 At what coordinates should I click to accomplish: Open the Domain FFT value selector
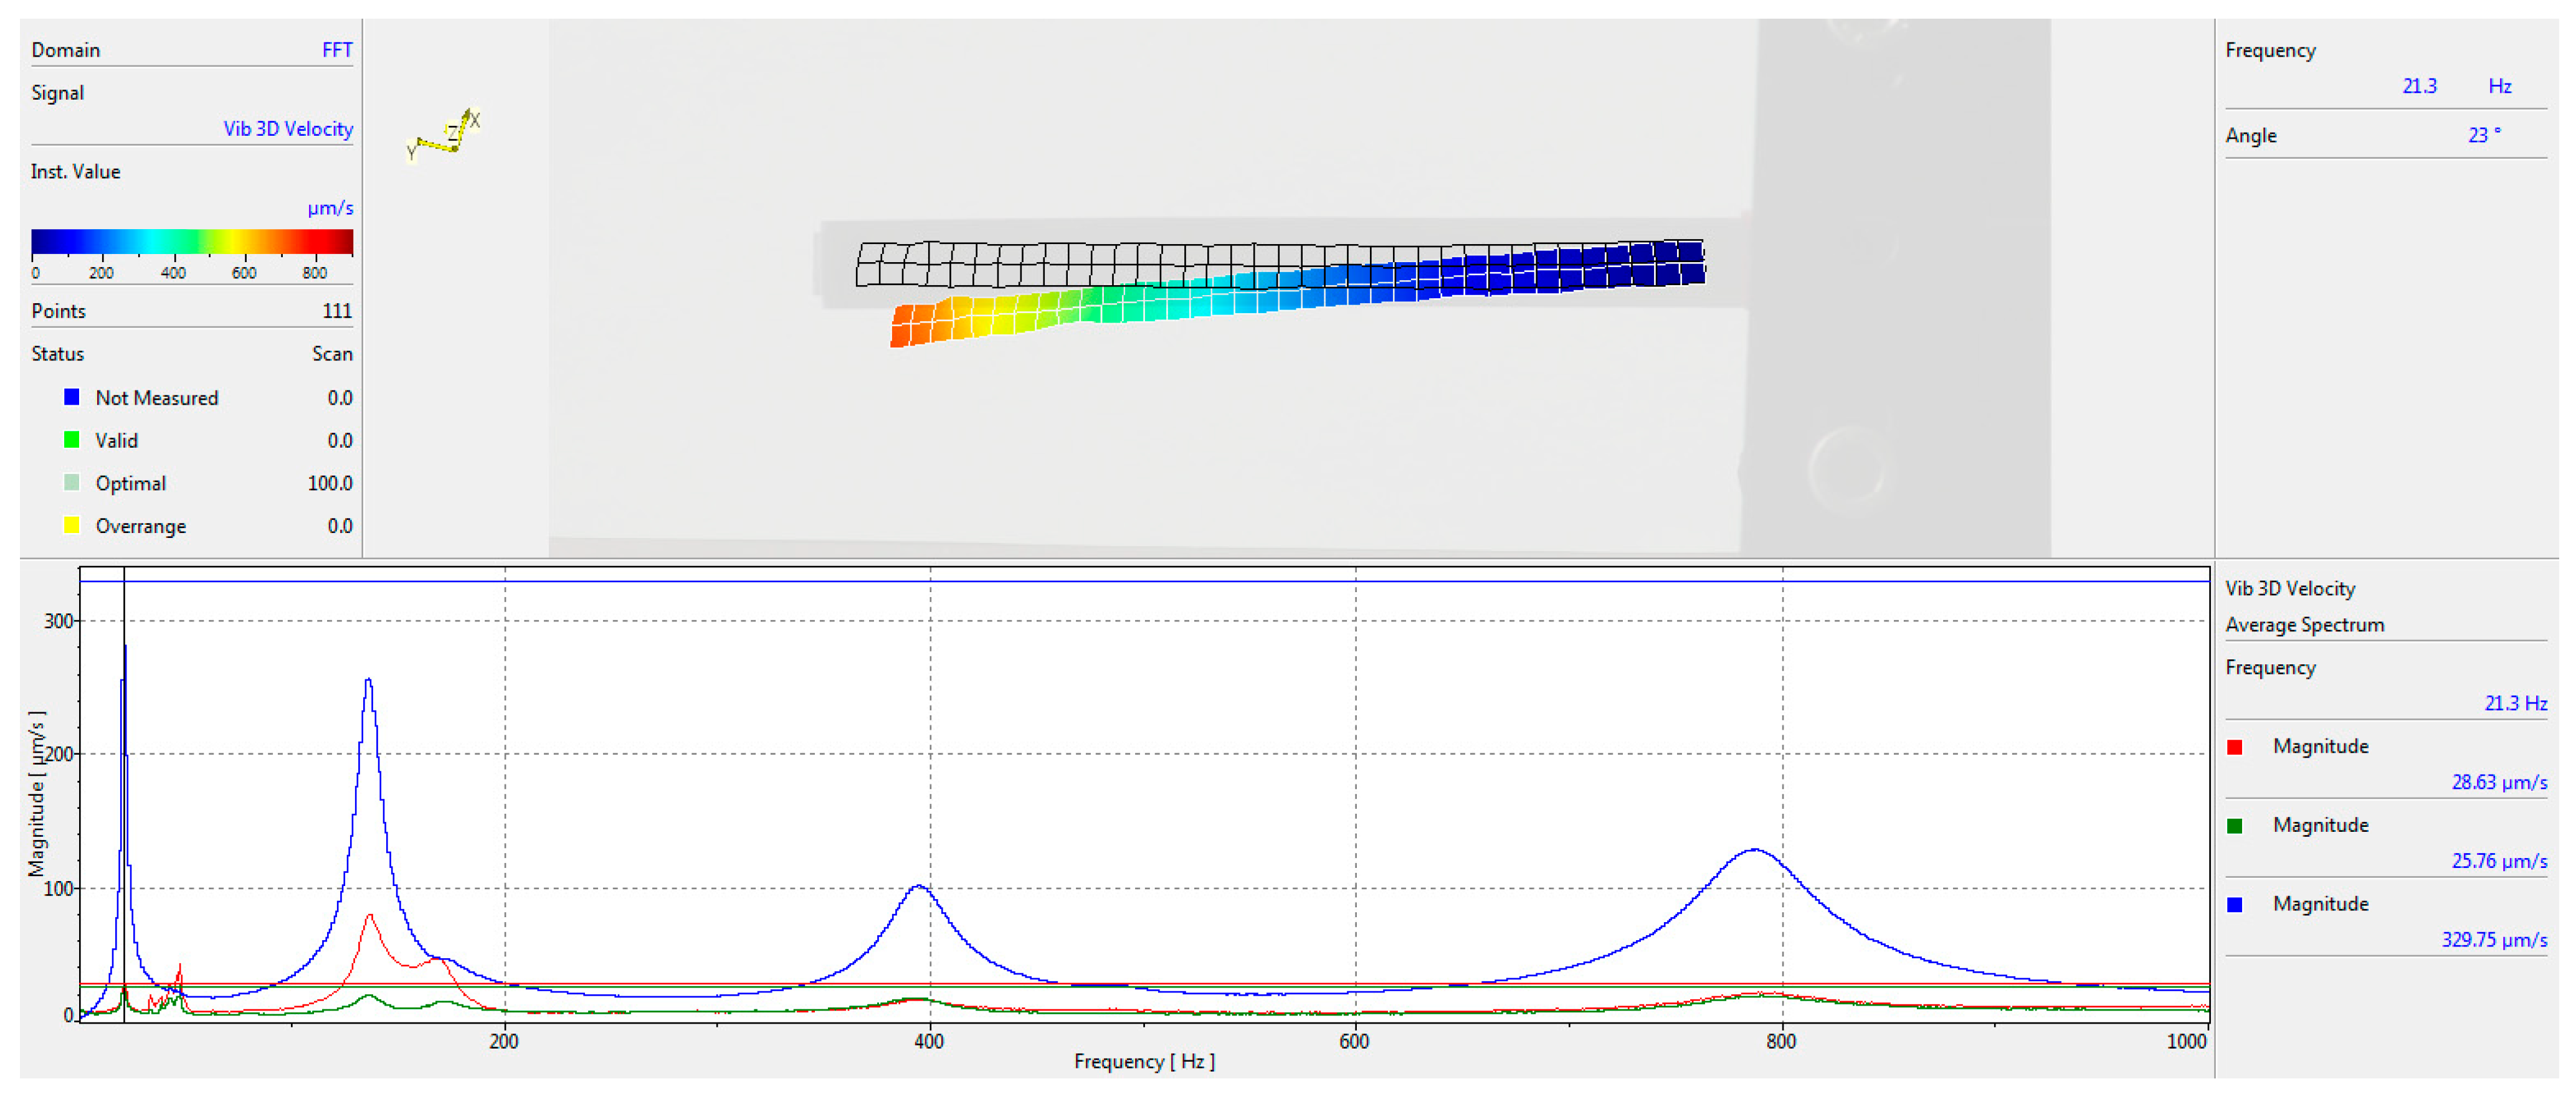tap(336, 50)
